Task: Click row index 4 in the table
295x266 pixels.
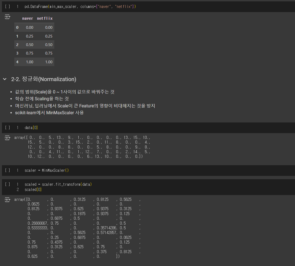Action: 17,62
